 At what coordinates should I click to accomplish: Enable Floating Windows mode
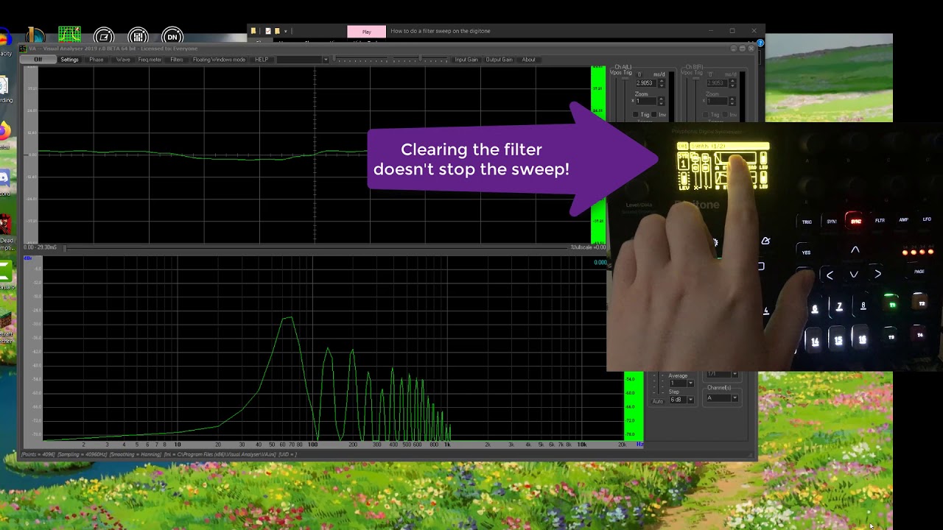coord(219,60)
